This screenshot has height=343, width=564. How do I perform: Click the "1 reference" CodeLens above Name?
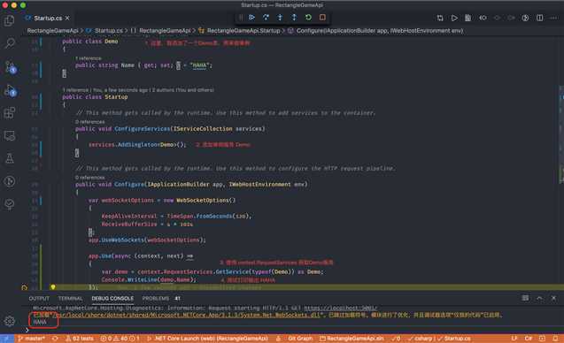click(89, 58)
